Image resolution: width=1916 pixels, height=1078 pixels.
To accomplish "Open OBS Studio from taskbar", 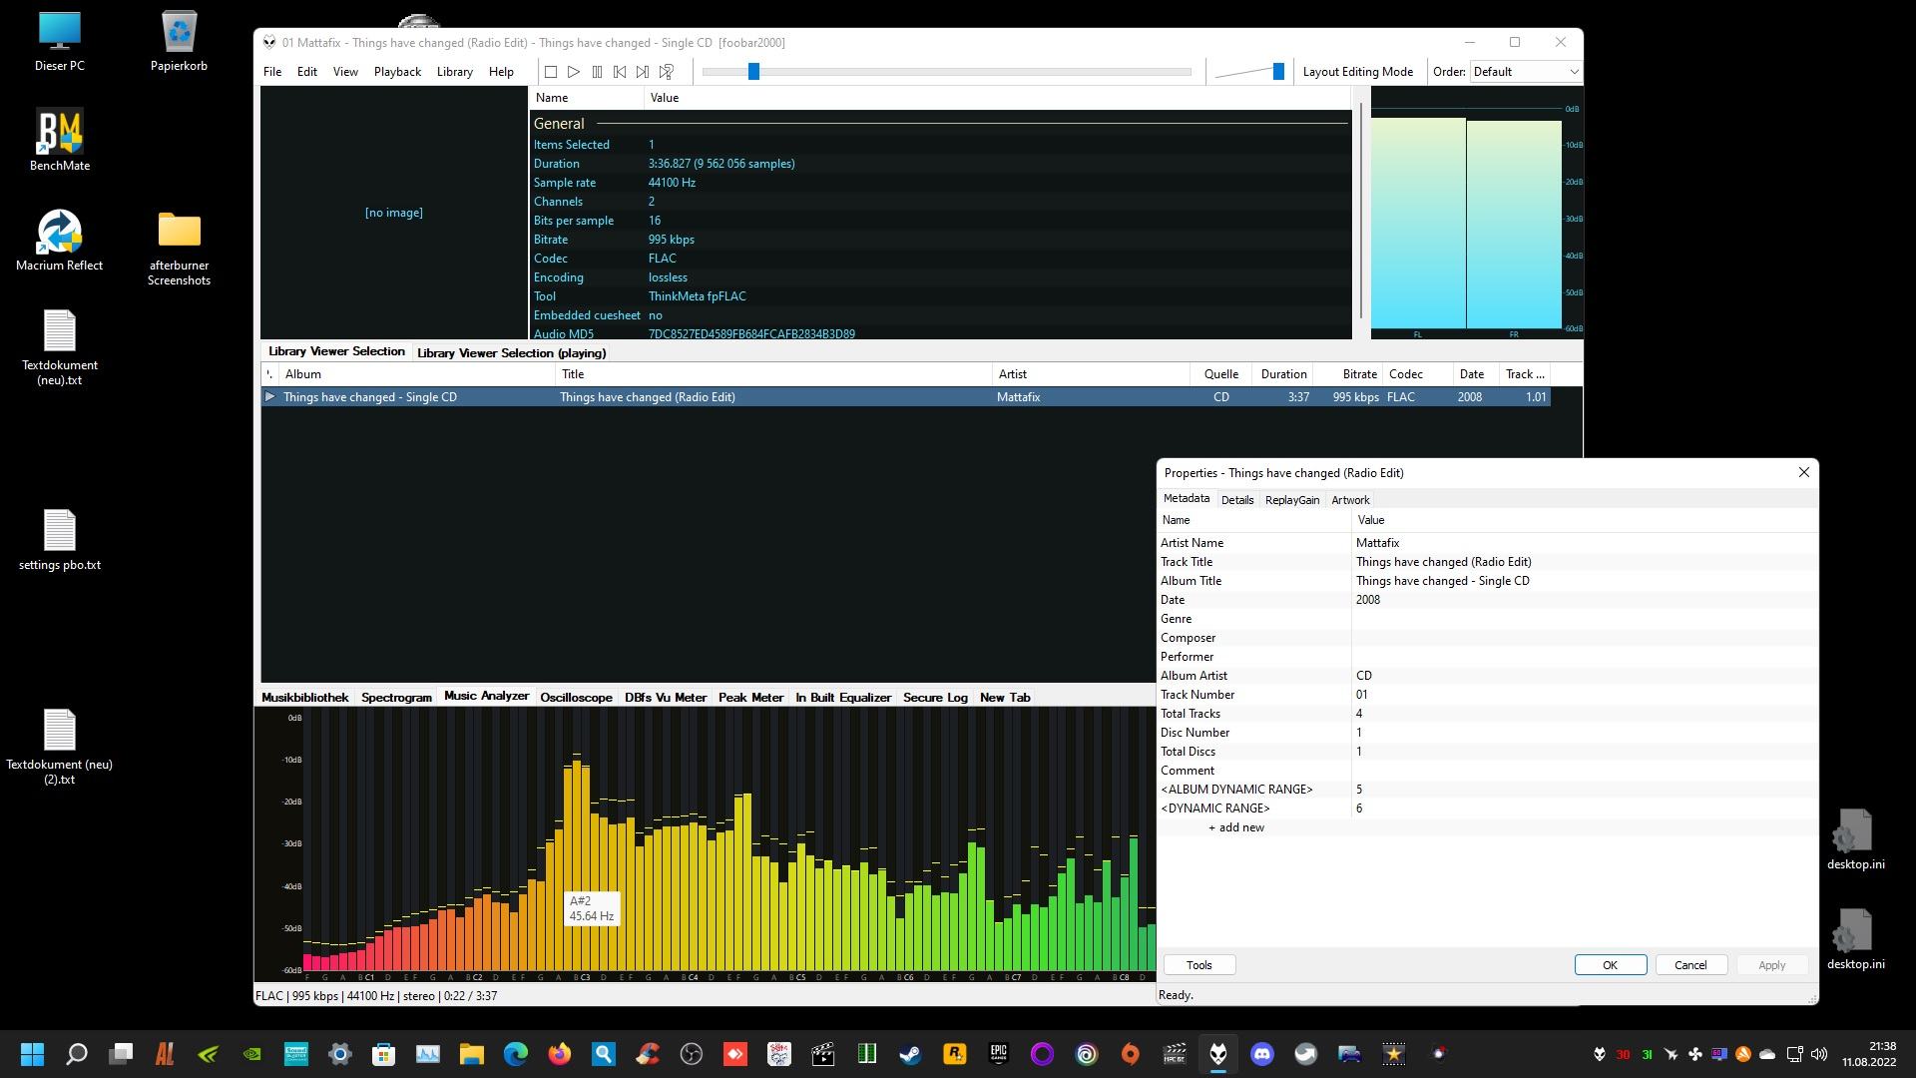I will pos(692,1054).
